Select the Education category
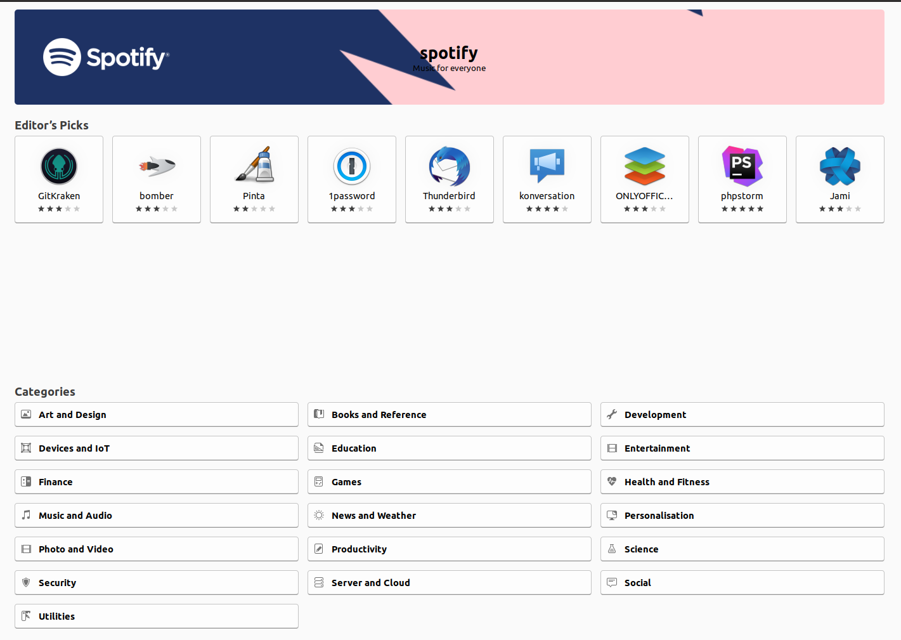Screen dimensions: 901x640 (x=450, y=448)
